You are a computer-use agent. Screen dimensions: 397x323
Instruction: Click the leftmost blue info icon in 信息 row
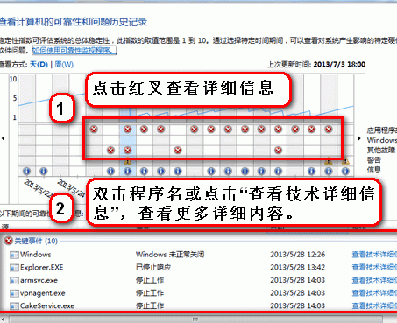point(26,172)
